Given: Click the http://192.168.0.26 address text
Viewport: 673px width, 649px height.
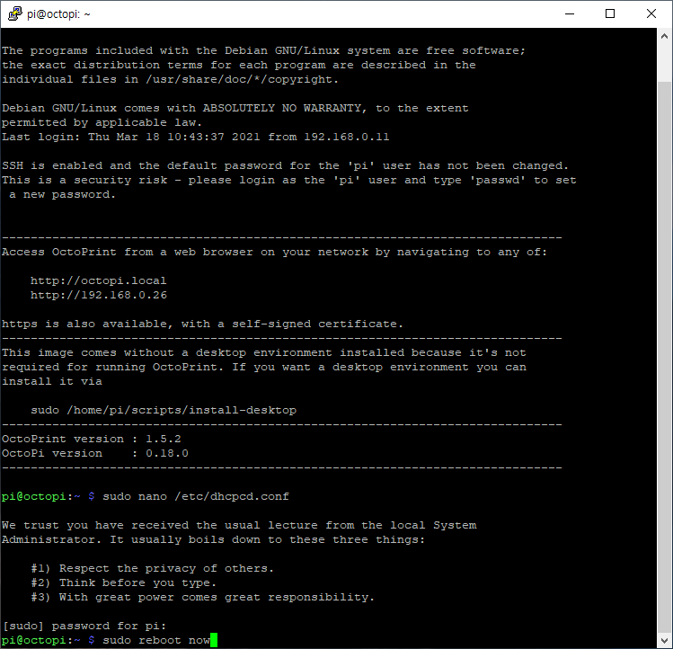Looking at the screenshot, I should point(99,295).
